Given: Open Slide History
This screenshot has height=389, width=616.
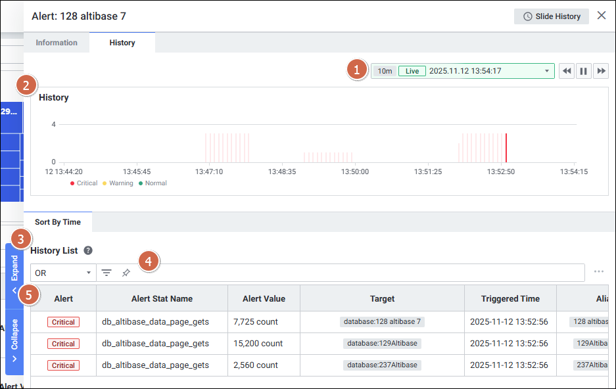Looking at the screenshot, I should [552, 16].
